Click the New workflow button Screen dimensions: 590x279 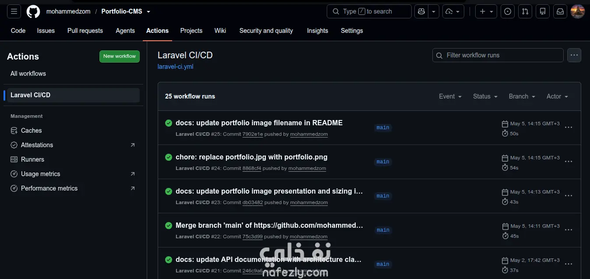120,57
